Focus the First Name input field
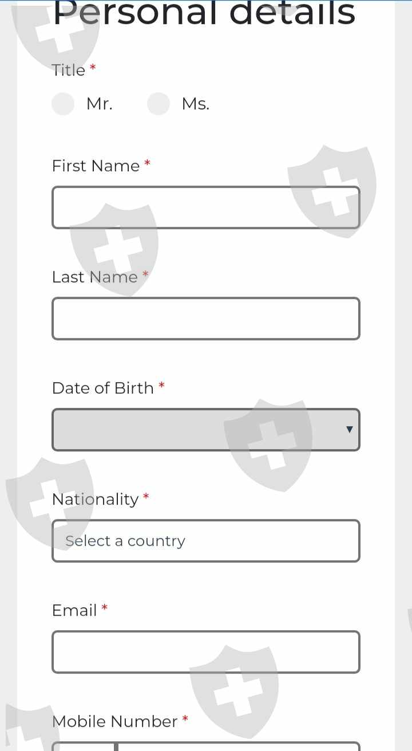 (205, 207)
